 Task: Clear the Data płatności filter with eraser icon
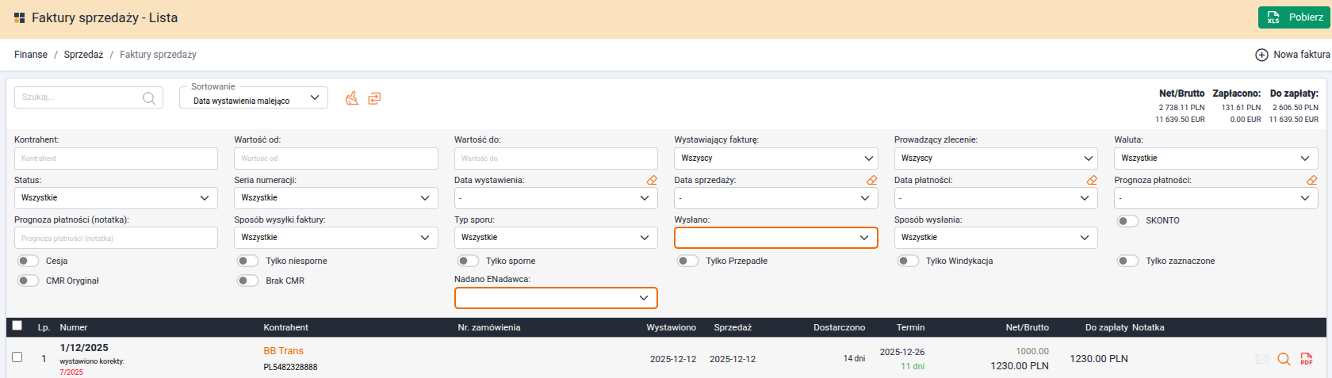pyautogui.click(x=1092, y=181)
